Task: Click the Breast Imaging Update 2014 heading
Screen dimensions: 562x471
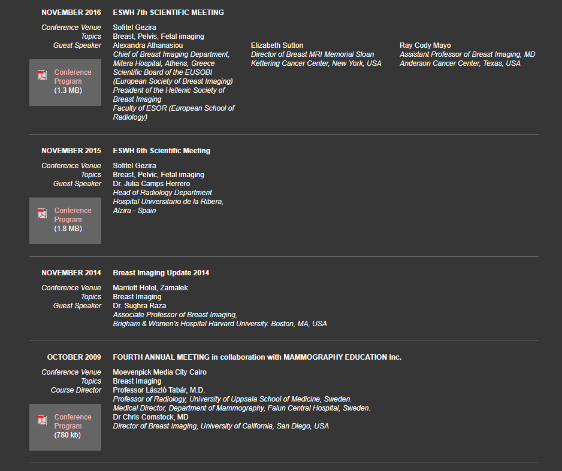Action: pyautogui.click(x=161, y=273)
